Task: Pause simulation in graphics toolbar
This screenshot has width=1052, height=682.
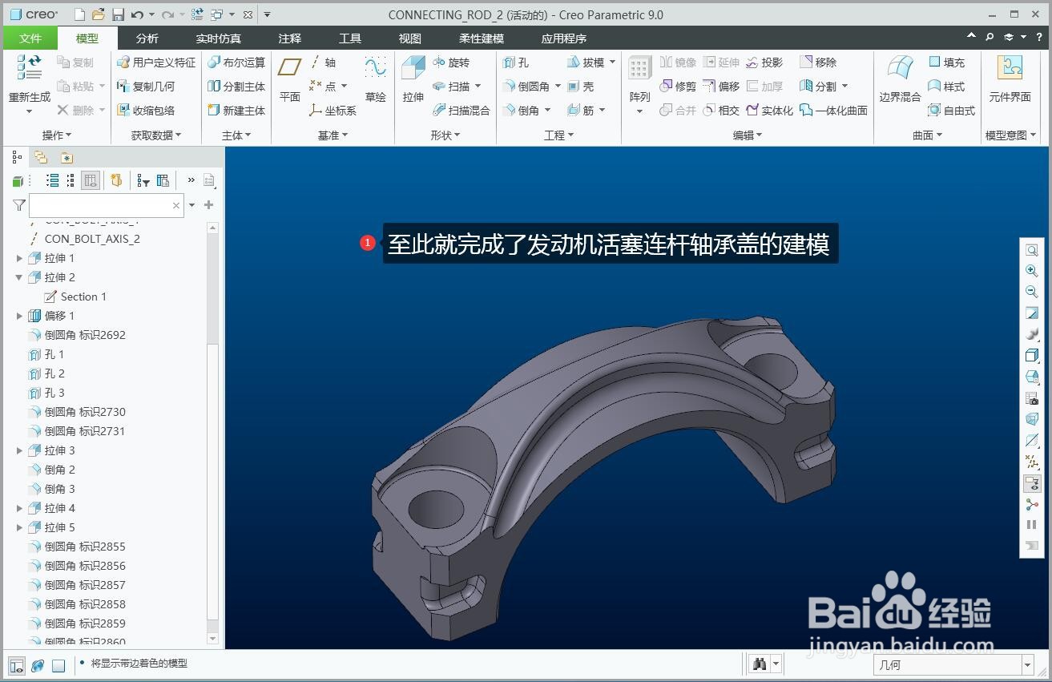Action: (1032, 525)
